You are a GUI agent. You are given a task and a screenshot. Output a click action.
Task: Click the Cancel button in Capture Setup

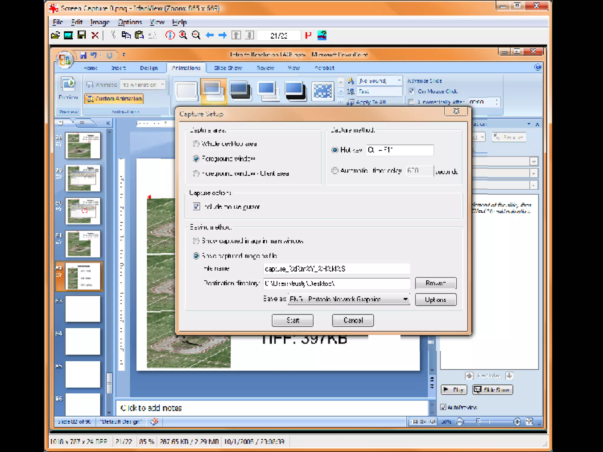coord(353,320)
